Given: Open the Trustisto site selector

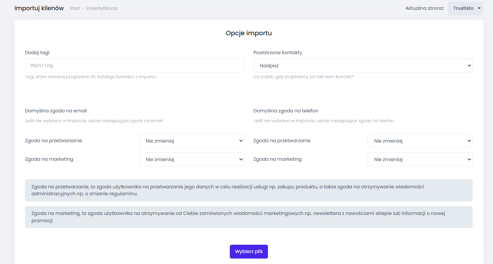Looking at the screenshot, I should coord(464,8).
